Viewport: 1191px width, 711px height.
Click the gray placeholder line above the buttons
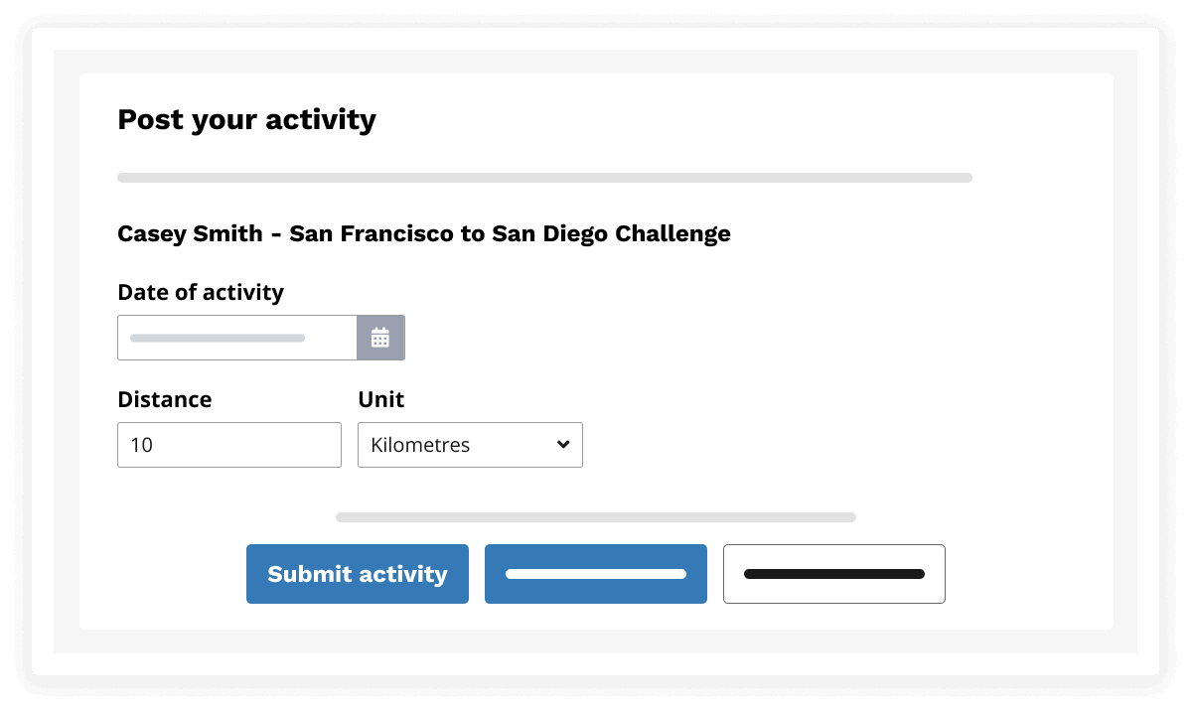pos(596,517)
